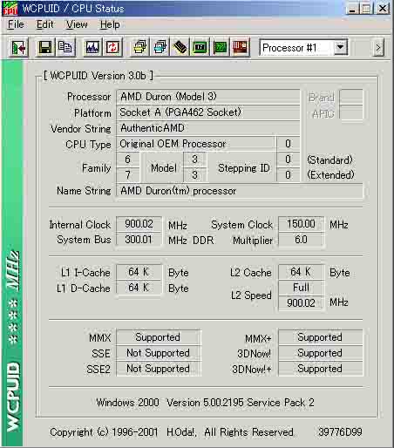Click the green chipset board icon
The height and width of the screenshot is (448, 394).
[x=200, y=47]
